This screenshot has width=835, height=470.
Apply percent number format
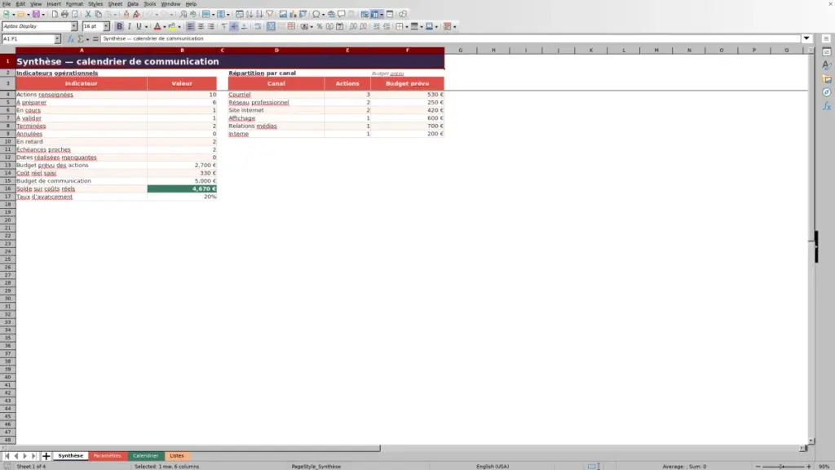(320, 27)
